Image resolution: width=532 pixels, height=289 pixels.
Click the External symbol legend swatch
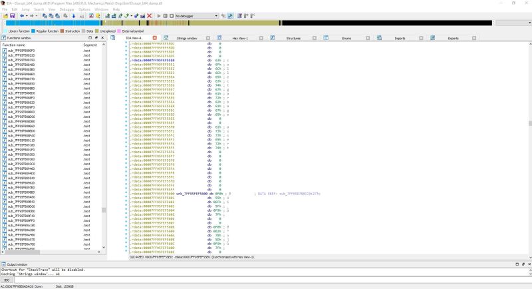coord(119,31)
